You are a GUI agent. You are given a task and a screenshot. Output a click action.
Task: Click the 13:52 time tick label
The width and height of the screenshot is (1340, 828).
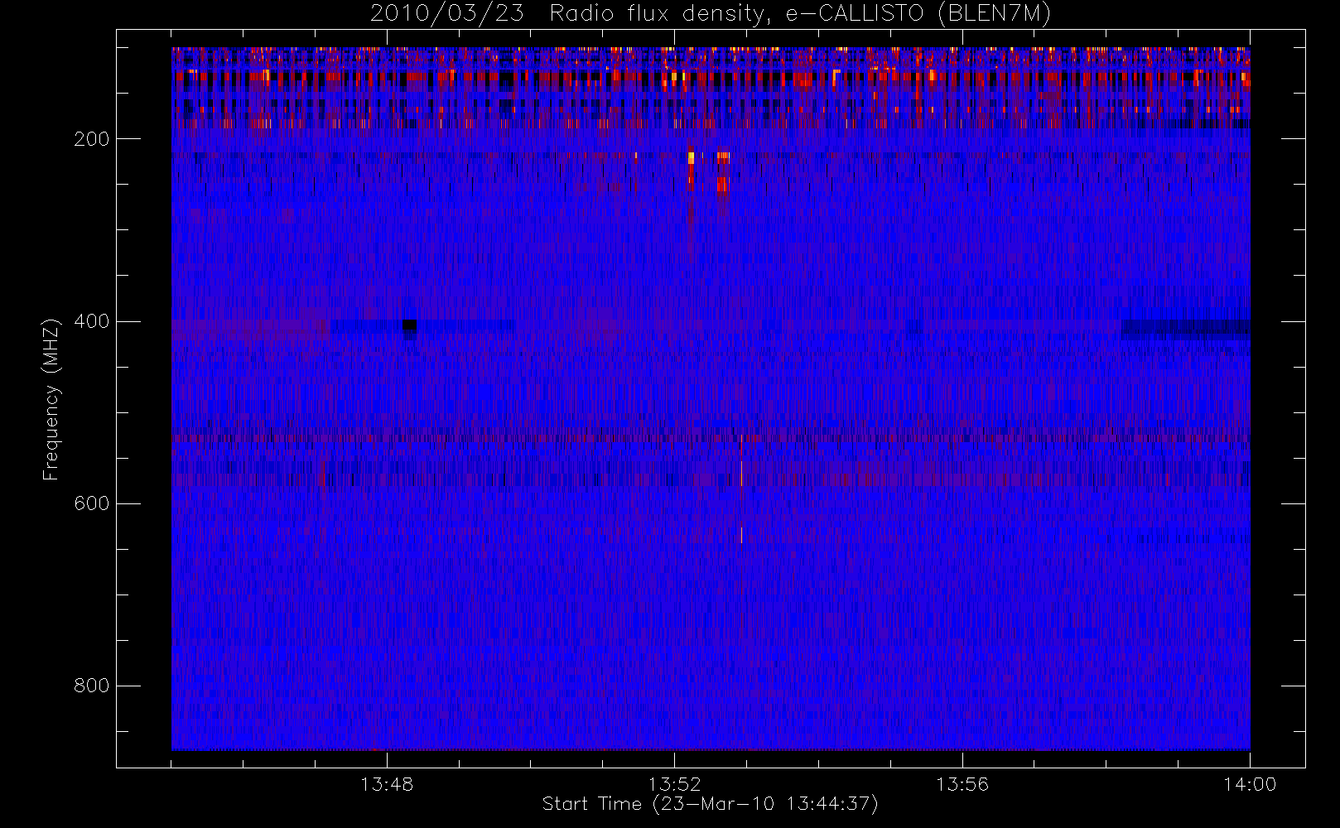pyautogui.click(x=674, y=784)
